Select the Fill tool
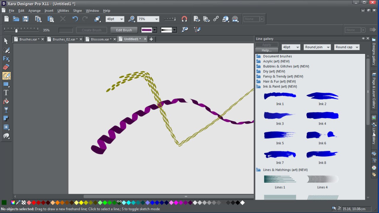 pyautogui.click(x=6, y=101)
